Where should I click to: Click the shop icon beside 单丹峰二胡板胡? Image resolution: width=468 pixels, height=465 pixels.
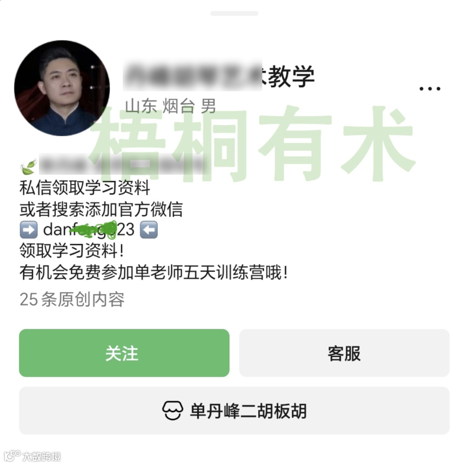coord(172,411)
